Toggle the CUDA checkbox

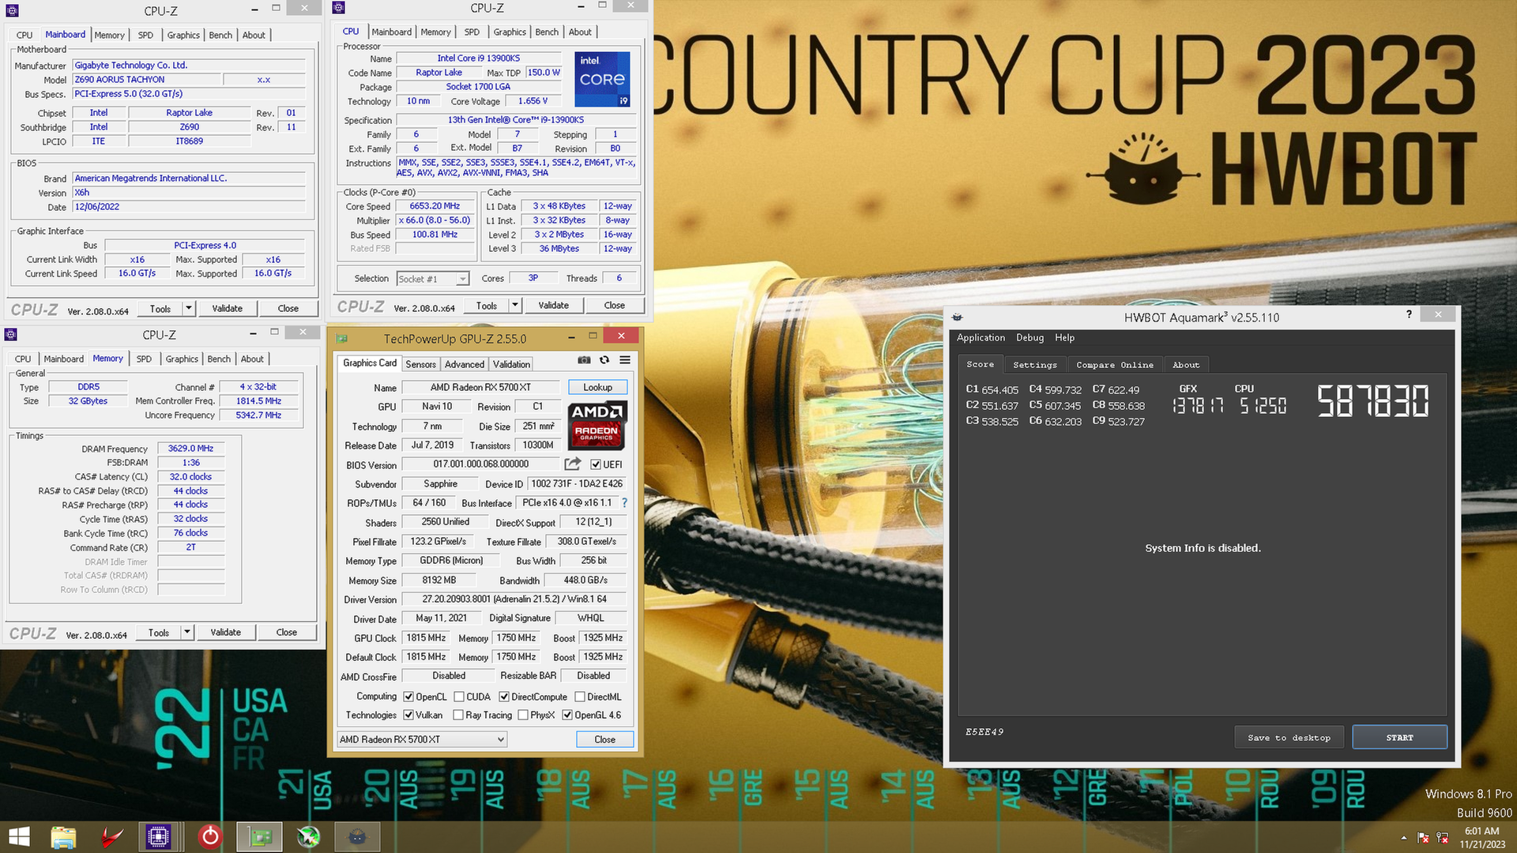click(x=459, y=697)
